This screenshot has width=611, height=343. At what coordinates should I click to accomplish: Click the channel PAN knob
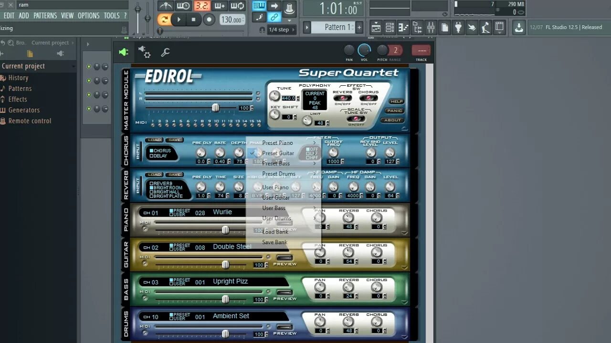click(349, 50)
